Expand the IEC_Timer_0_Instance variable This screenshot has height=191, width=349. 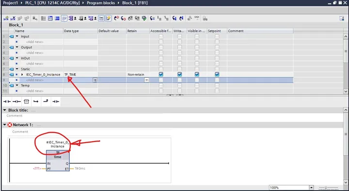pyautogui.click(x=22, y=74)
